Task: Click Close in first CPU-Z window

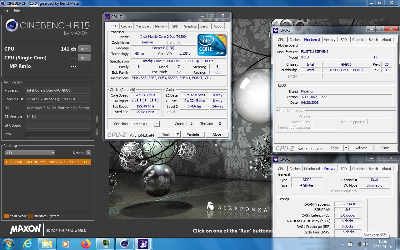Action: pos(217,134)
